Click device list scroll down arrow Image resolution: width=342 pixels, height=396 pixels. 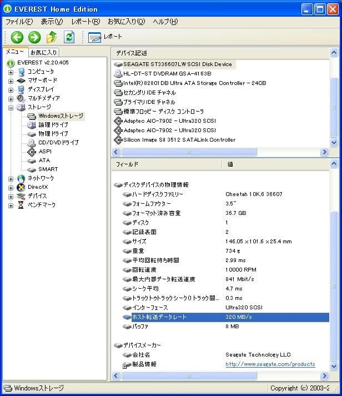pos(334,142)
